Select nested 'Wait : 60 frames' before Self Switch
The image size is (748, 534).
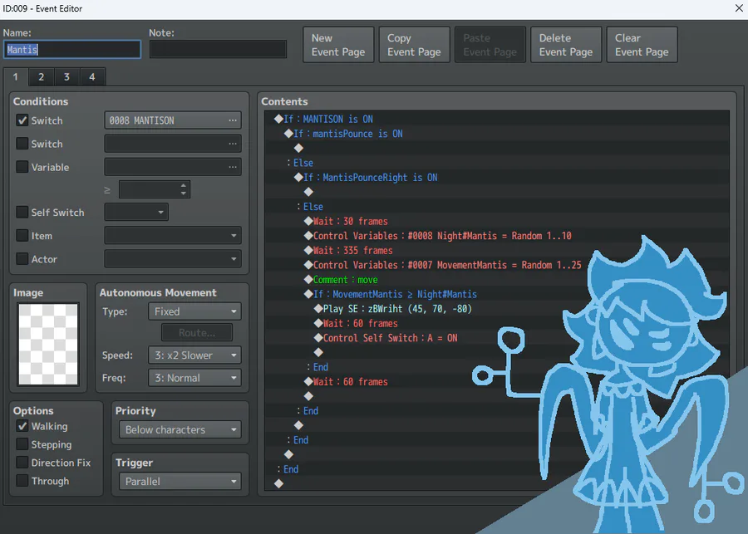click(x=497, y=323)
